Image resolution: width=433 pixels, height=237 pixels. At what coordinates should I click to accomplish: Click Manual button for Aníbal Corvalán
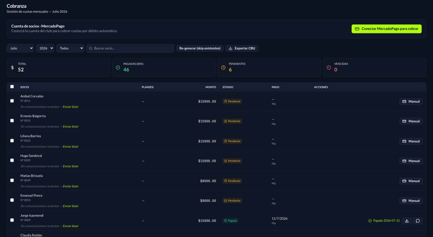coord(411,101)
